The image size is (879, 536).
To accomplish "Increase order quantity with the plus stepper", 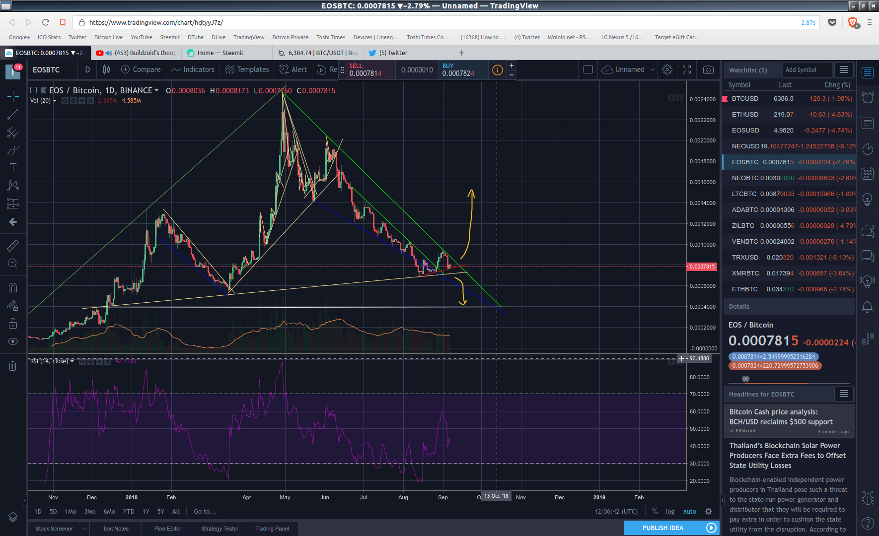I will [512, 66].
